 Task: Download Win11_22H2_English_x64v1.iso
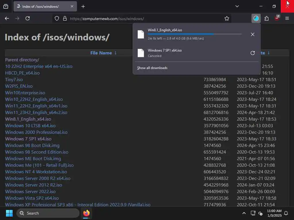pyautogui.click(x=36, y=106)
